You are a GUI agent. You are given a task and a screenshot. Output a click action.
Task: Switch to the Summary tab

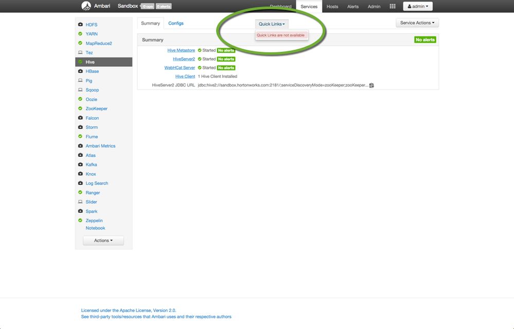(150, 23)
